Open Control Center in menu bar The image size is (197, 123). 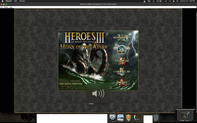[x=174, y=1]
